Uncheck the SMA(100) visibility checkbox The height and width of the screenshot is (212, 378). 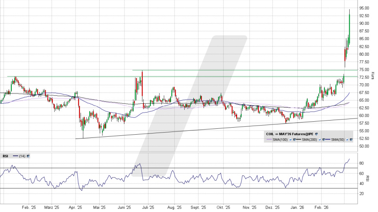tap(291, 140)
